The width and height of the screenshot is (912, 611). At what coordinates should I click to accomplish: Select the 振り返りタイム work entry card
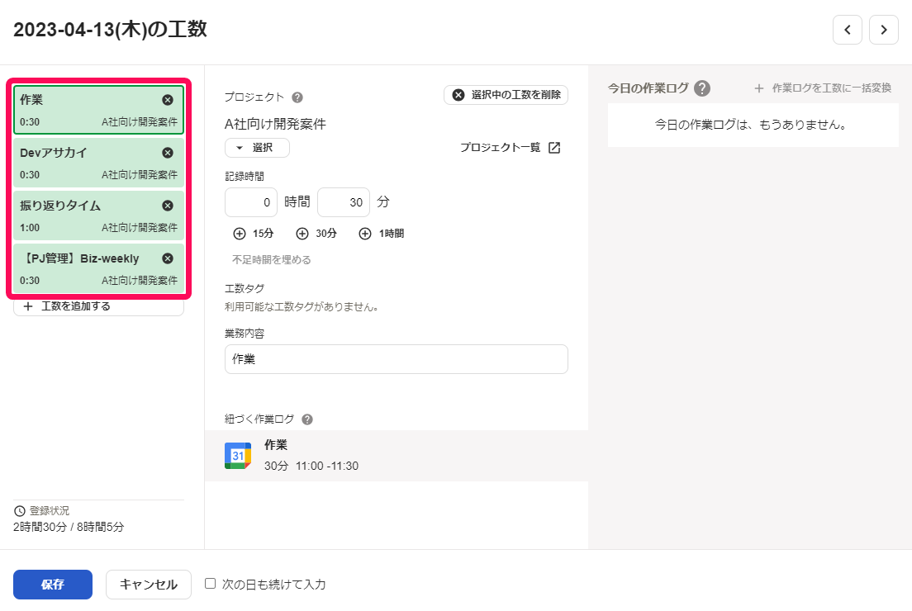(98, 216)
